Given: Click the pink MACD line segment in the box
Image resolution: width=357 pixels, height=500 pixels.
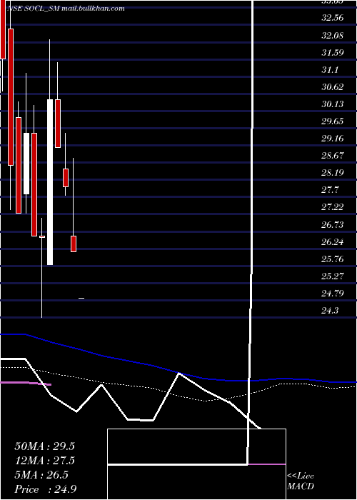Looking at the screenshot, I should [x=266, y=464].
